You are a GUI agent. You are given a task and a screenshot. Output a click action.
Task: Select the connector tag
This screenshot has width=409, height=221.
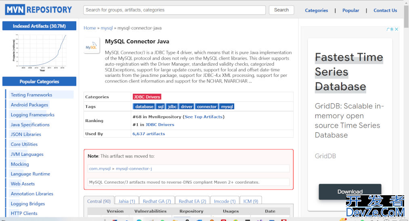click(207, 107)
